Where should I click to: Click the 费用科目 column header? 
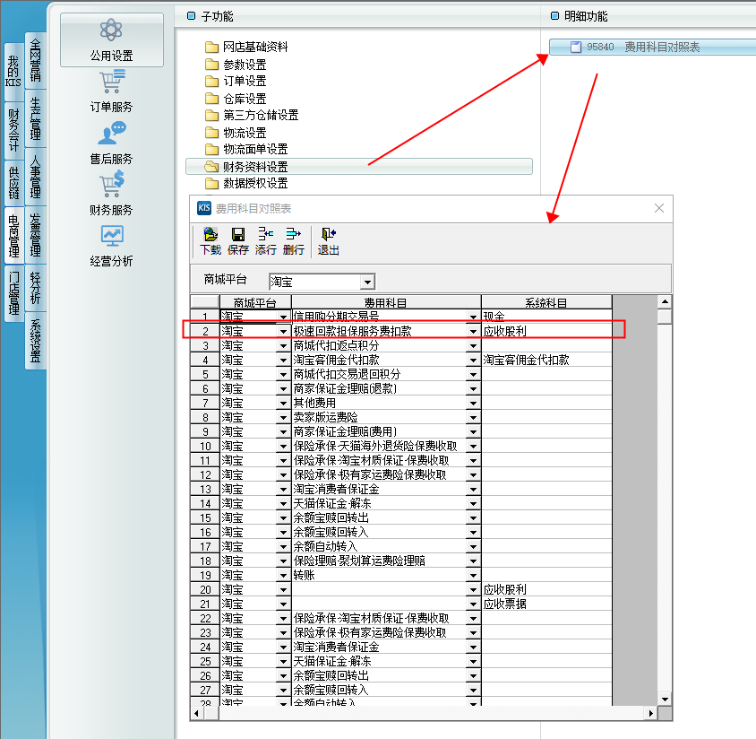pos(386,302)
